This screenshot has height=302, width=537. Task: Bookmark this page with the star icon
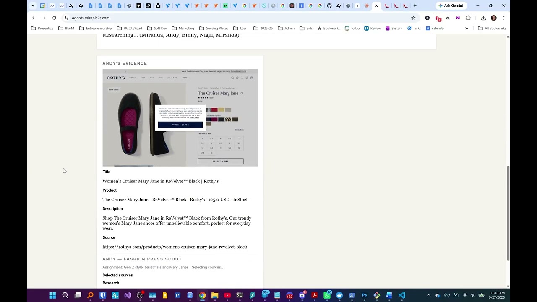pyautogui.click(x=413, y=18)
